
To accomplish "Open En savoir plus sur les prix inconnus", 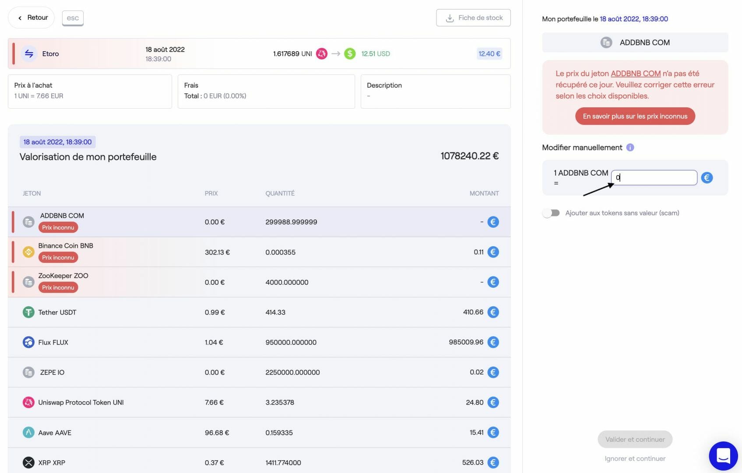I will coord(635,116).
